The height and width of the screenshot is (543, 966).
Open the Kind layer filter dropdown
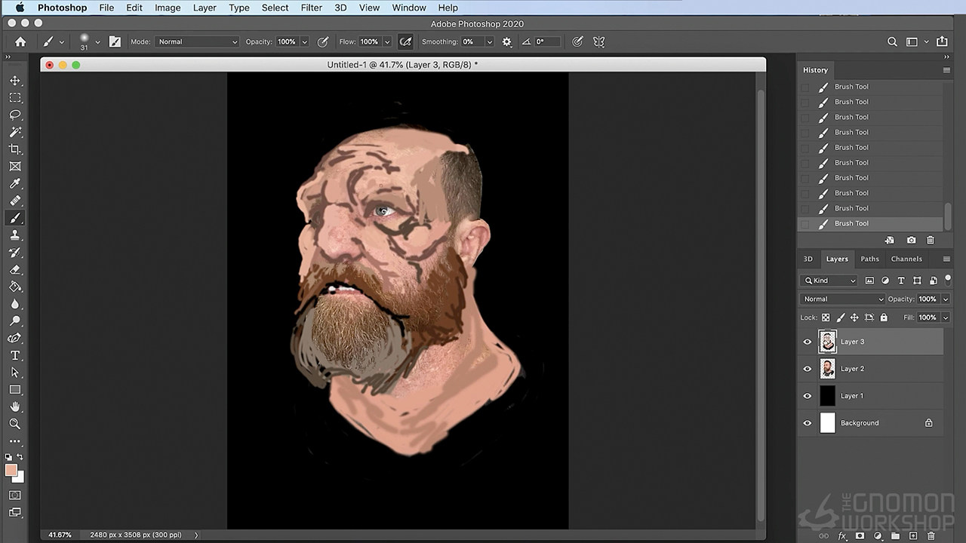click(829, 281)
